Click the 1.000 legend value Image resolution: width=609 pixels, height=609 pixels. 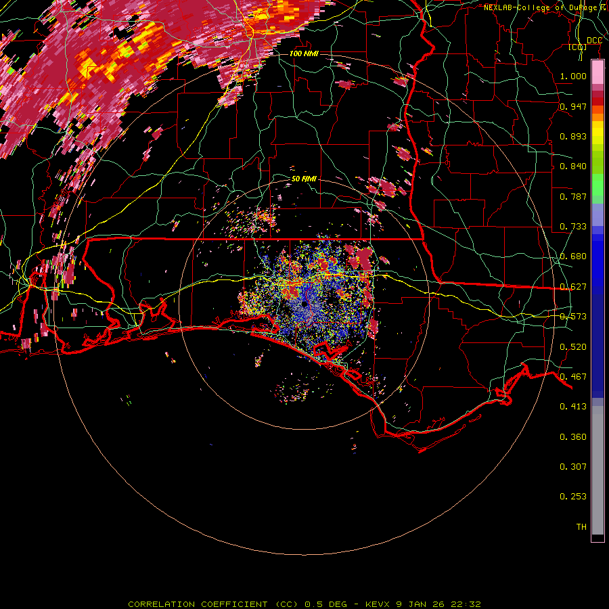pyautogui.click(x=573, y=76)
